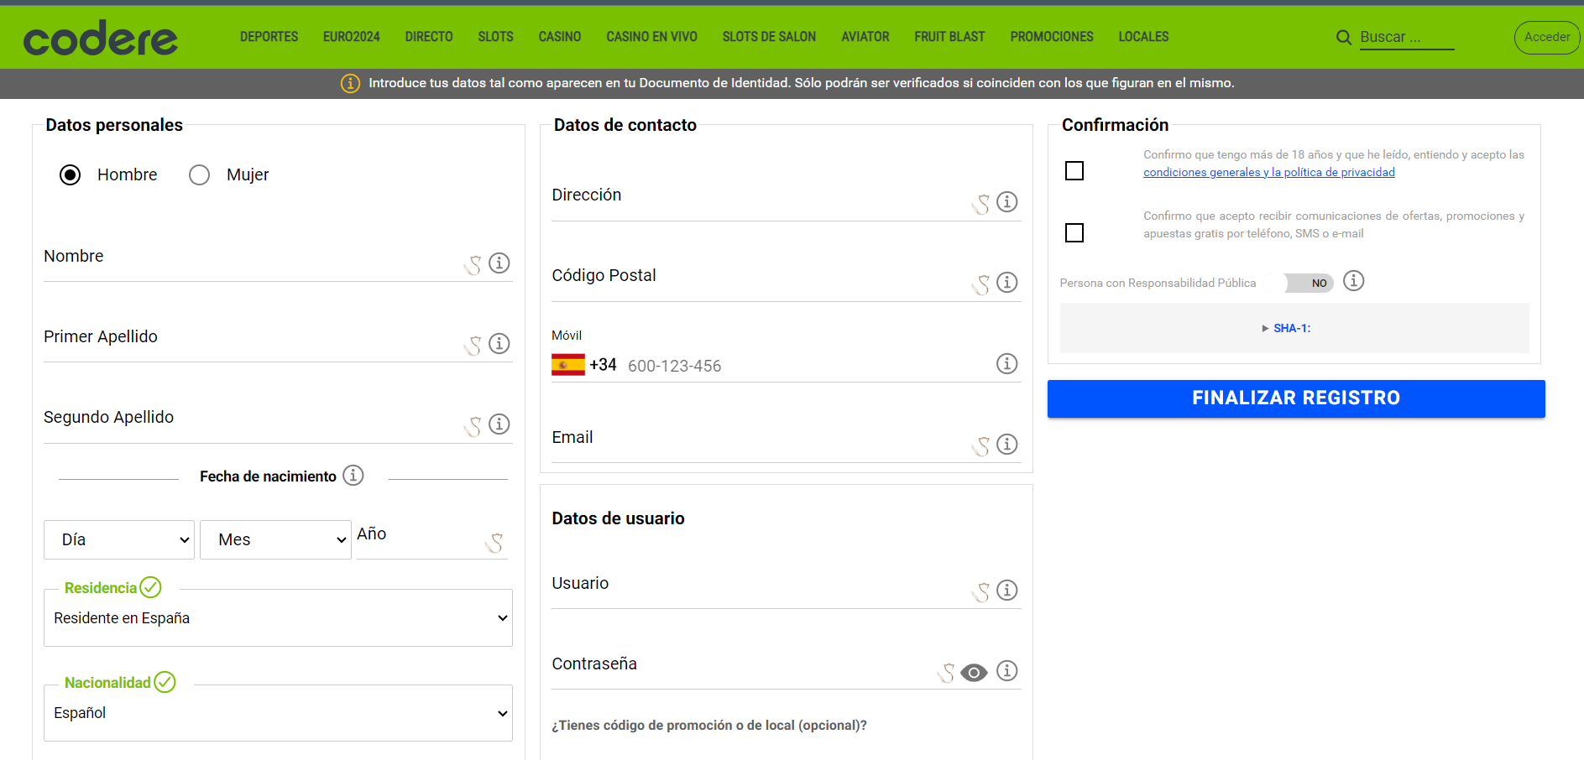The width and height of the screenshot is (1584, 760).
Task: Open the Español nationality dropdown
Action: 278,713
